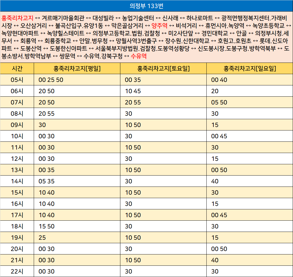The image size is (293, 277).
Task: Select the 21시 hour cell
Action: point(17,260)
